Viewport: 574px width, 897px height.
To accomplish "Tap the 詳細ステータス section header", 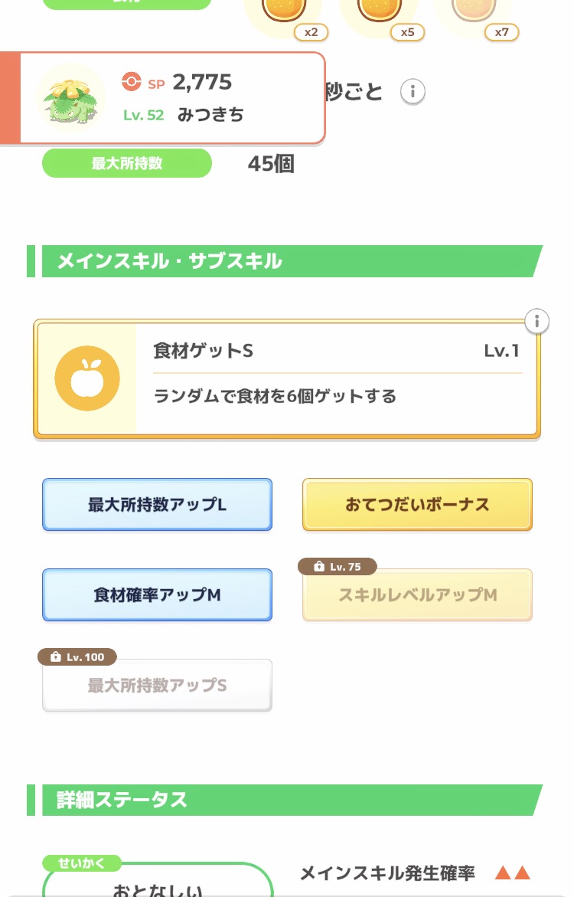I will tap(122, 800).
